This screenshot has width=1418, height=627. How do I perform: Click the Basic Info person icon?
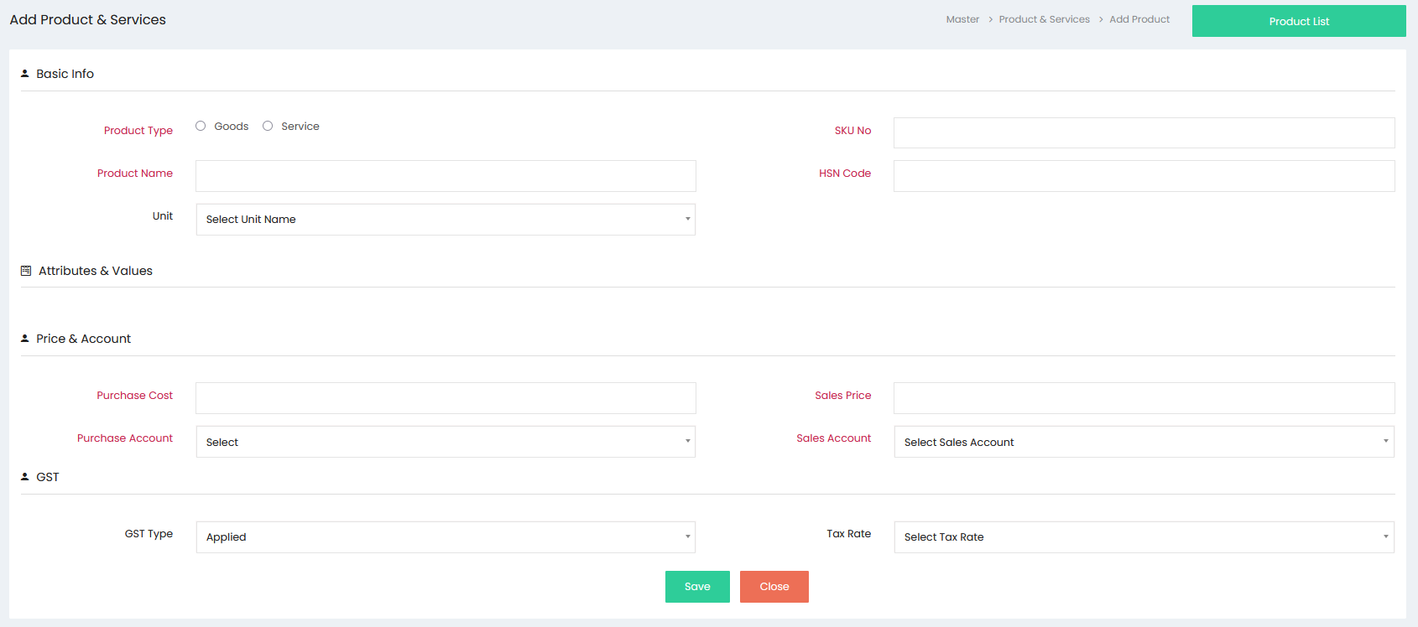click(x=24, y=74)
